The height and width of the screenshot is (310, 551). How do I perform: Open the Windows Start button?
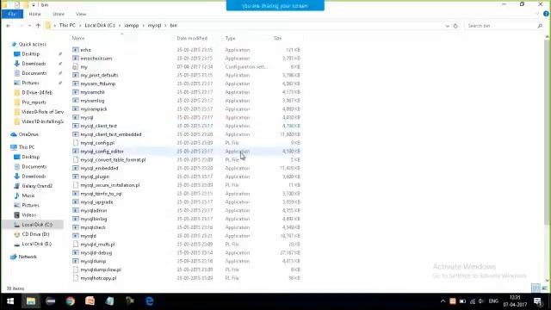10,301
